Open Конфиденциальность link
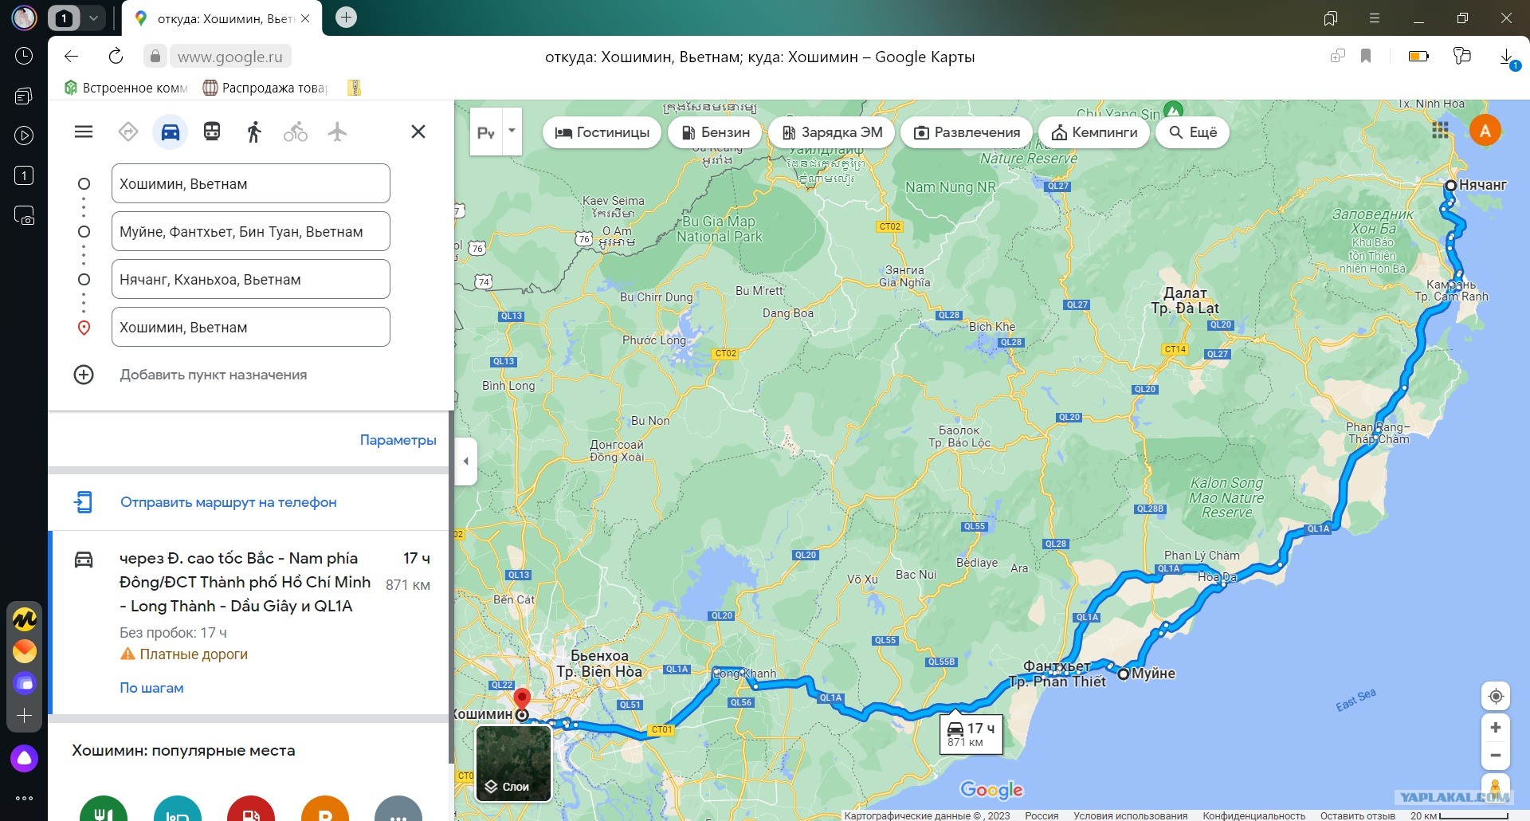Screen dimensions: 1530x821 click(x=1253, y=815)
